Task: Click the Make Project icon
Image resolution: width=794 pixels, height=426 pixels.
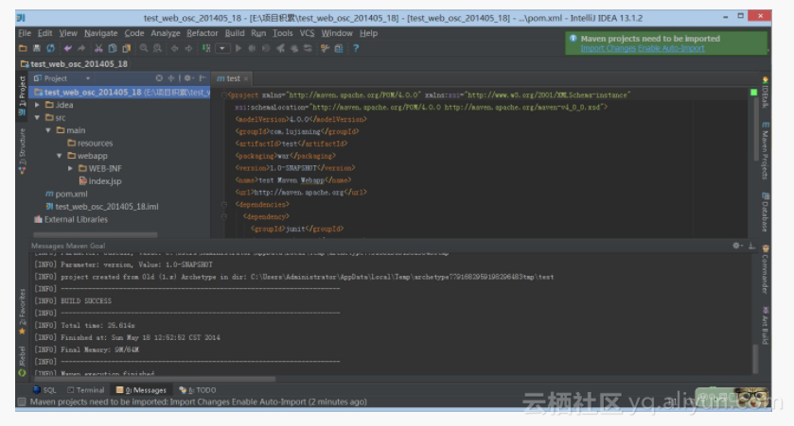Action: coord(206,48)
